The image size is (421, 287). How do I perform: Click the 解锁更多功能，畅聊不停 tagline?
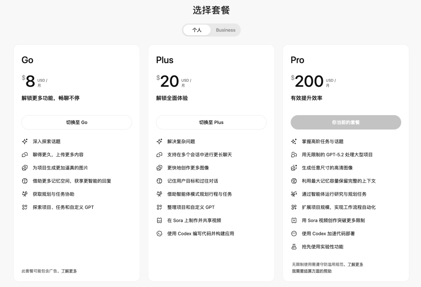[x=50, y=98]
